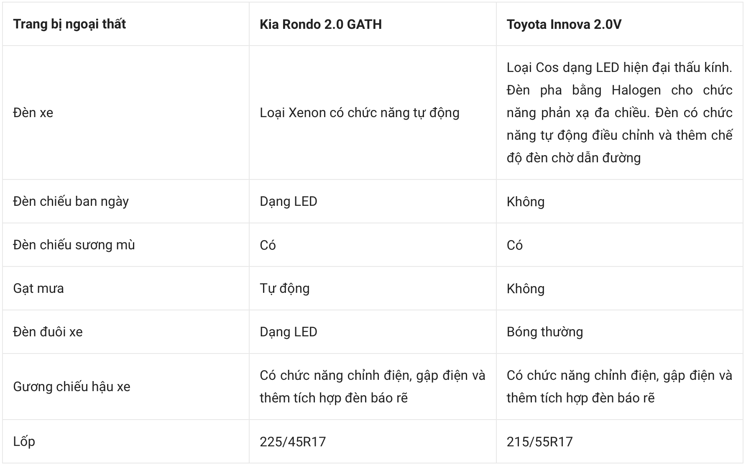Select the 'Gương chiếu hậu xe' row label
746x466 pixels.
(72, 387)
